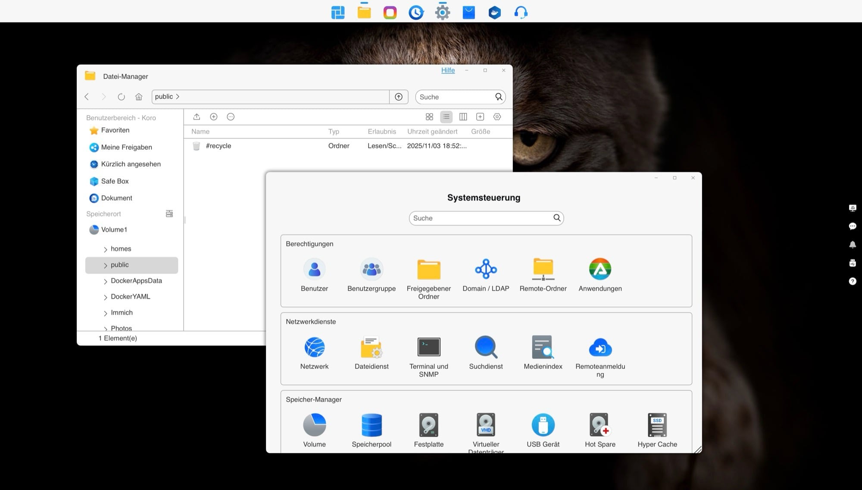Open Terminal und SNMP settings
This screenshot has width=862, height=490.
428,348
